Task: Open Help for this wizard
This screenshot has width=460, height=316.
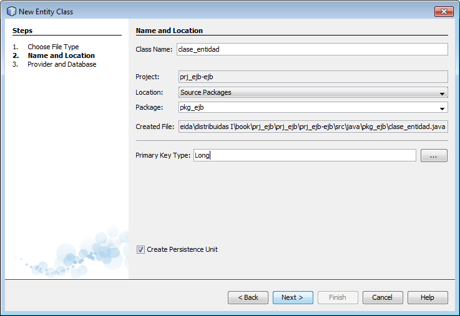Action: click(427, 297)
